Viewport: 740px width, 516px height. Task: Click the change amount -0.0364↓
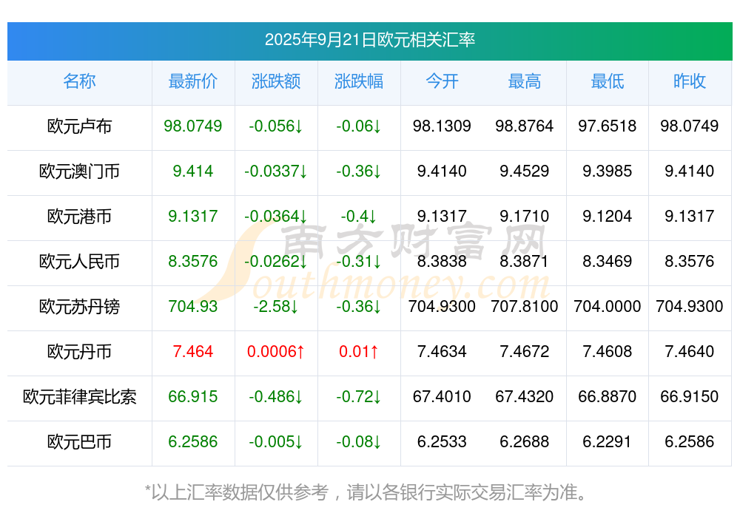click(x=276, y=217)
